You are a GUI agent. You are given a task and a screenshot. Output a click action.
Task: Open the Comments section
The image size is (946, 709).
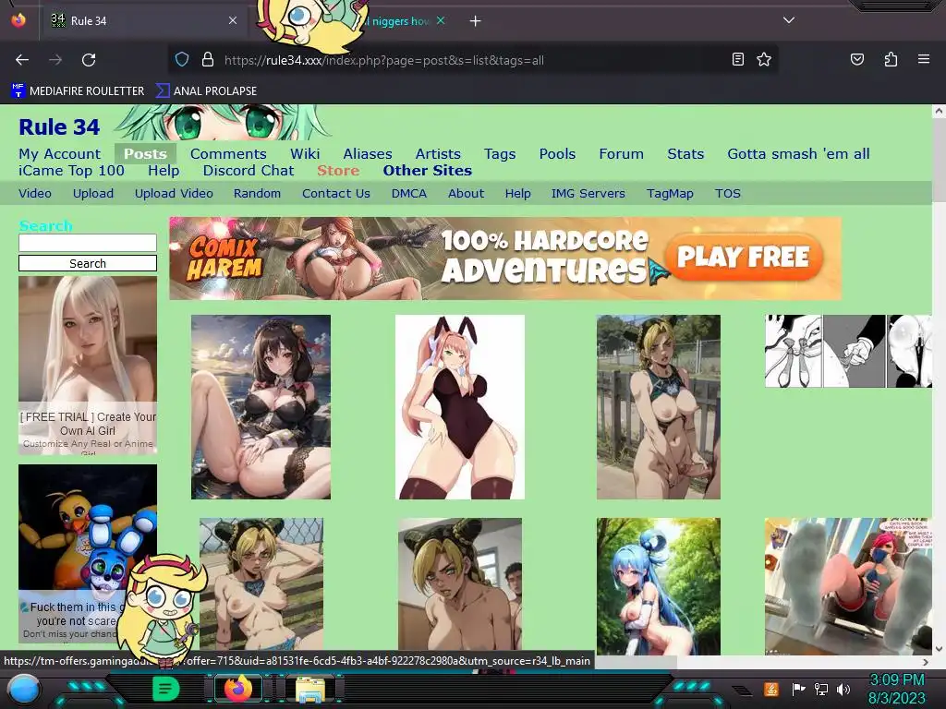228,154
